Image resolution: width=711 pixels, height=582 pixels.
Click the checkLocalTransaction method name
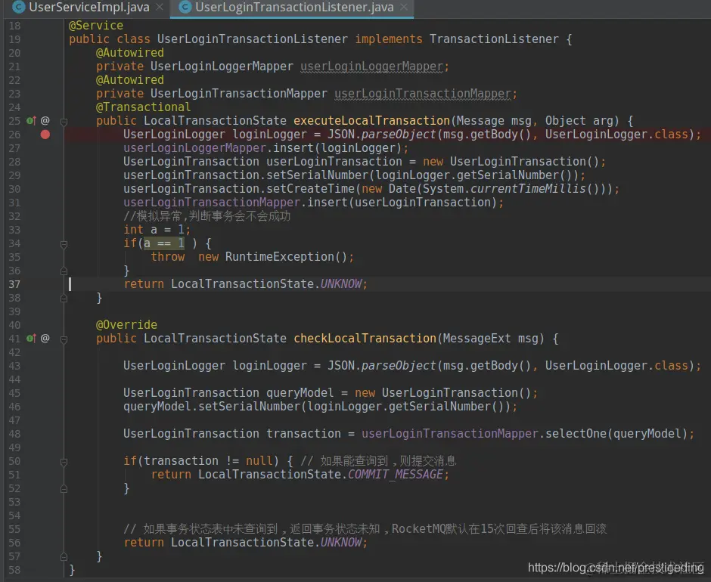[365, 339]
